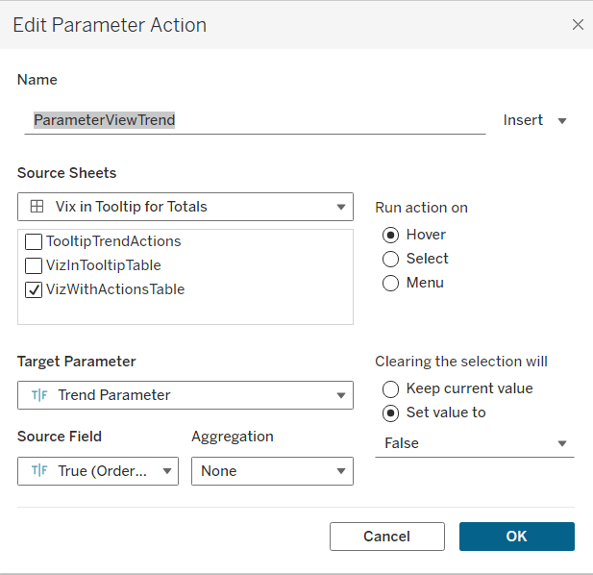Open the Aggregation dropdown showing None

click(340, 471)
